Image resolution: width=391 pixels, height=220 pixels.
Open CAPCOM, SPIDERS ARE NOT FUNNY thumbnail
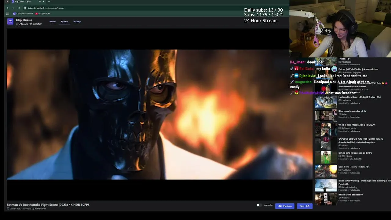(326, 144)
